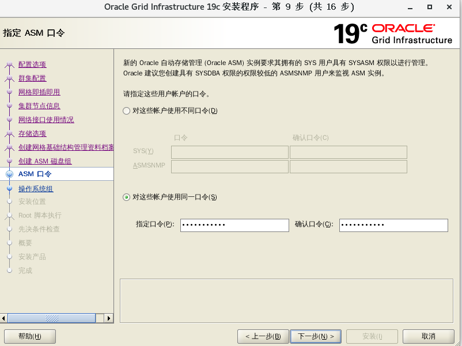Viewport: 462px width, 346px height.
Task: Maximize the installer window
Action: pyautogui.click(x=430, y=7)
